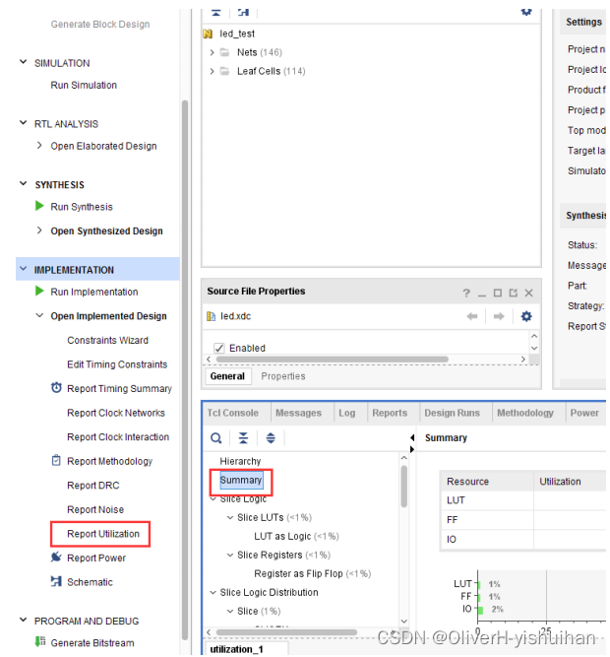Image resolution: width=610 pixels, height=657 pixels.
Task: Switch to the Tcl Console tab
Action: (232, 413)
